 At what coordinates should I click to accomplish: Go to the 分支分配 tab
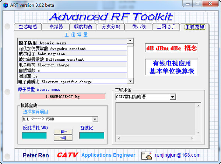(111, 27)
